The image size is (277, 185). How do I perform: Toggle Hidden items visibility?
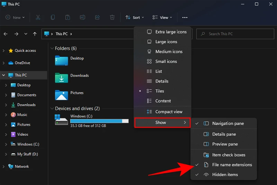[x=224, y=175]
